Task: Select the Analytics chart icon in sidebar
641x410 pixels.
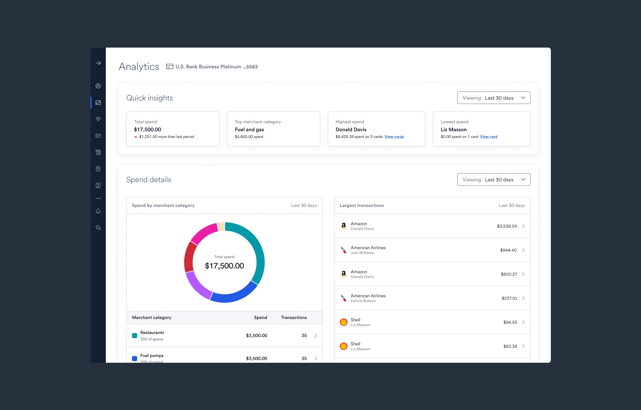Action: (98, 102)
